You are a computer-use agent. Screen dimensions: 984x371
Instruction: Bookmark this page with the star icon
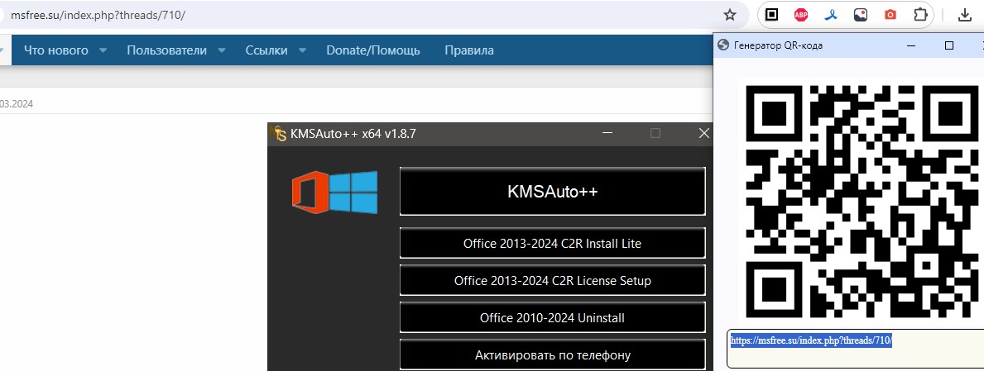729,15
